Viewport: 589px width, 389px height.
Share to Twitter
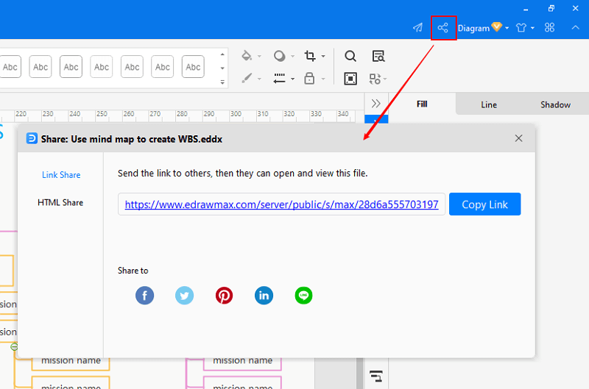185,296
